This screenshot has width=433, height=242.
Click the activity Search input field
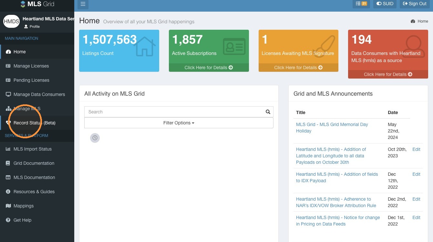[x=174, y=112]
